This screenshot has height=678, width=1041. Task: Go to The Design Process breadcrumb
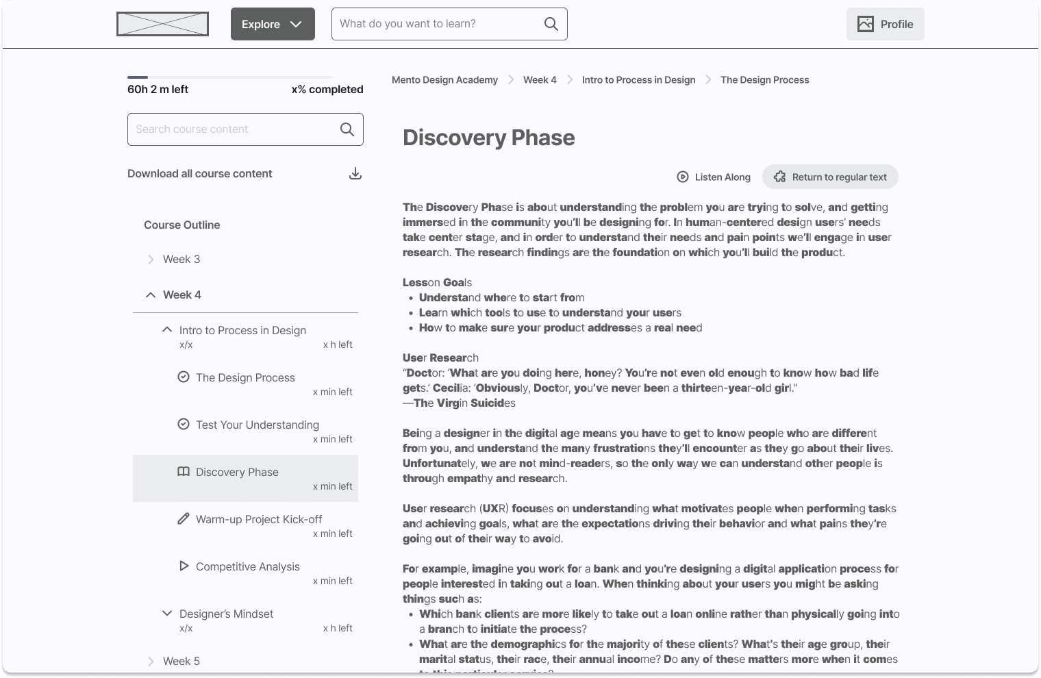(764, 80)
